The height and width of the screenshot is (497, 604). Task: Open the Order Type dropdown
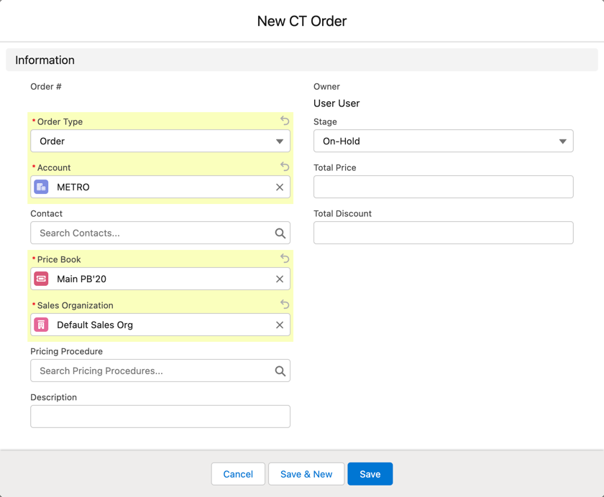click(x=280, y=141)
